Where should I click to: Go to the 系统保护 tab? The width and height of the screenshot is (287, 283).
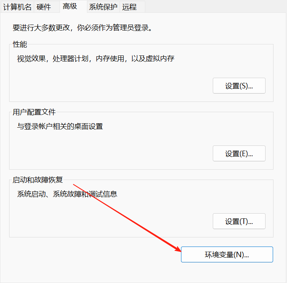point(103,7)
